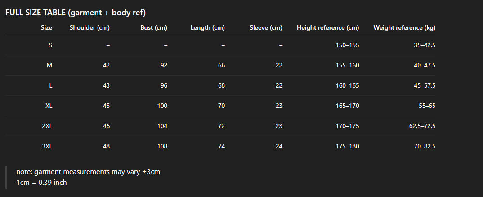Click the Shoulder (cm) column header

89,27
